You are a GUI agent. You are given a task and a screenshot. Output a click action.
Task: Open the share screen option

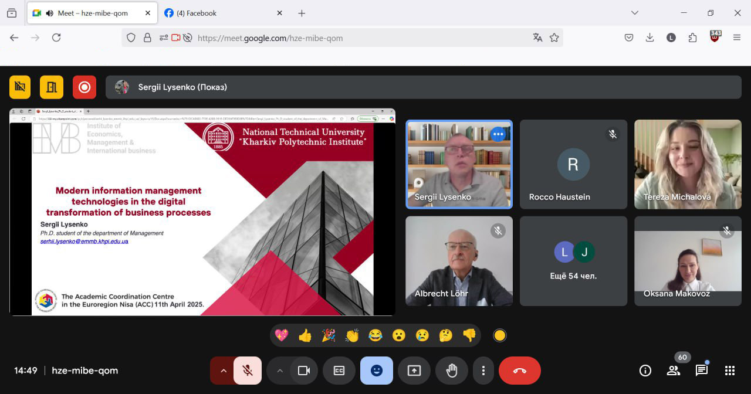414,371
